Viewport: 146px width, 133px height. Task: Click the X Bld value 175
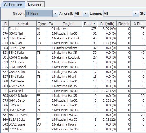[x=138, y=29]
